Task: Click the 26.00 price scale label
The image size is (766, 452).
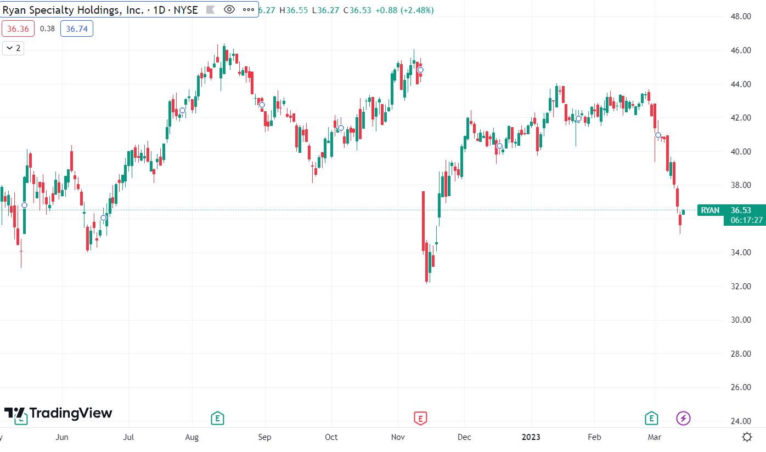Action: pyautogui.click(x=742, y=387)
